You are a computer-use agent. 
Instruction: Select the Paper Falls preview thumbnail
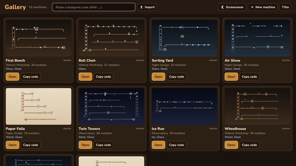click(x=39, y=106)
